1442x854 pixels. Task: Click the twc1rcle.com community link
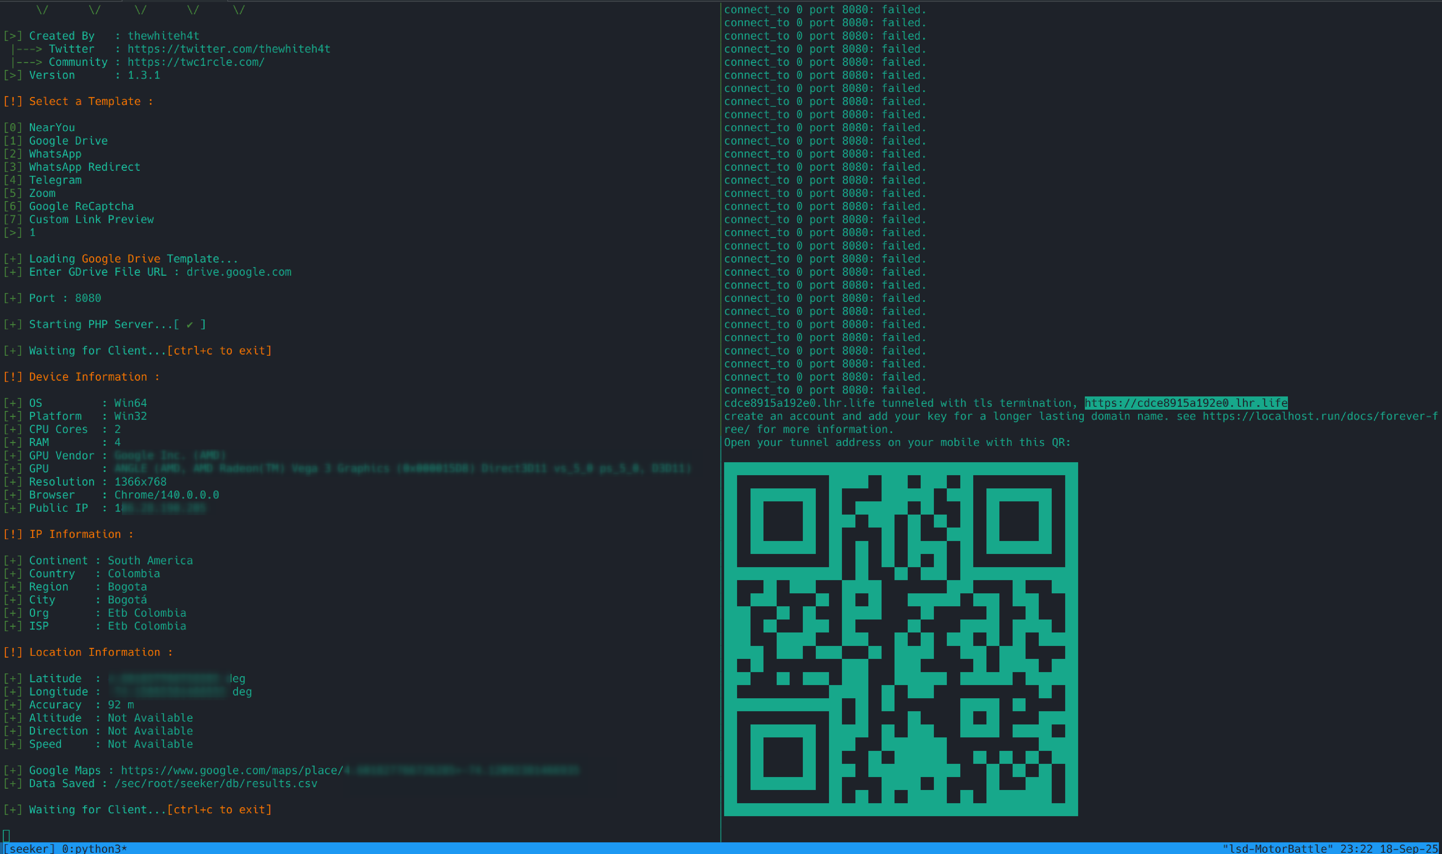click(x=196, y=62)
